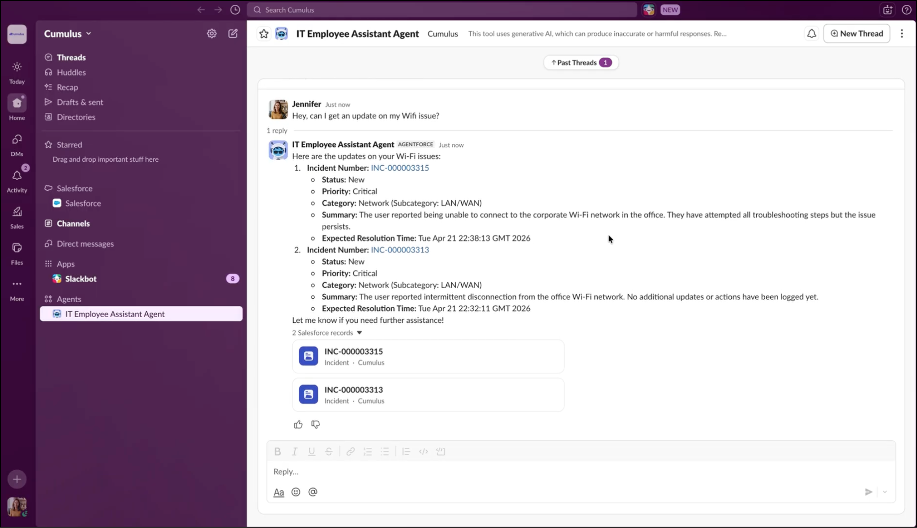917x528 pixels.
Task: Open Files in the left rail
Action: tap(17, 253)
